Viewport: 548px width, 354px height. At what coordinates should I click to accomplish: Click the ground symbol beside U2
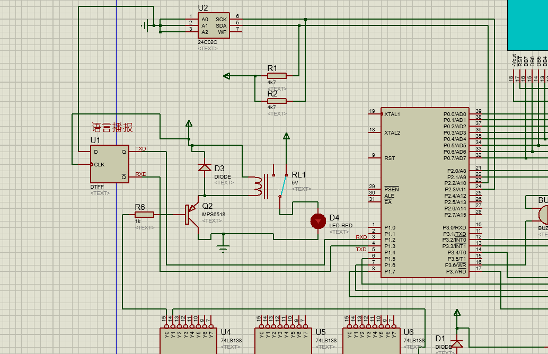(x=145, y=25)
